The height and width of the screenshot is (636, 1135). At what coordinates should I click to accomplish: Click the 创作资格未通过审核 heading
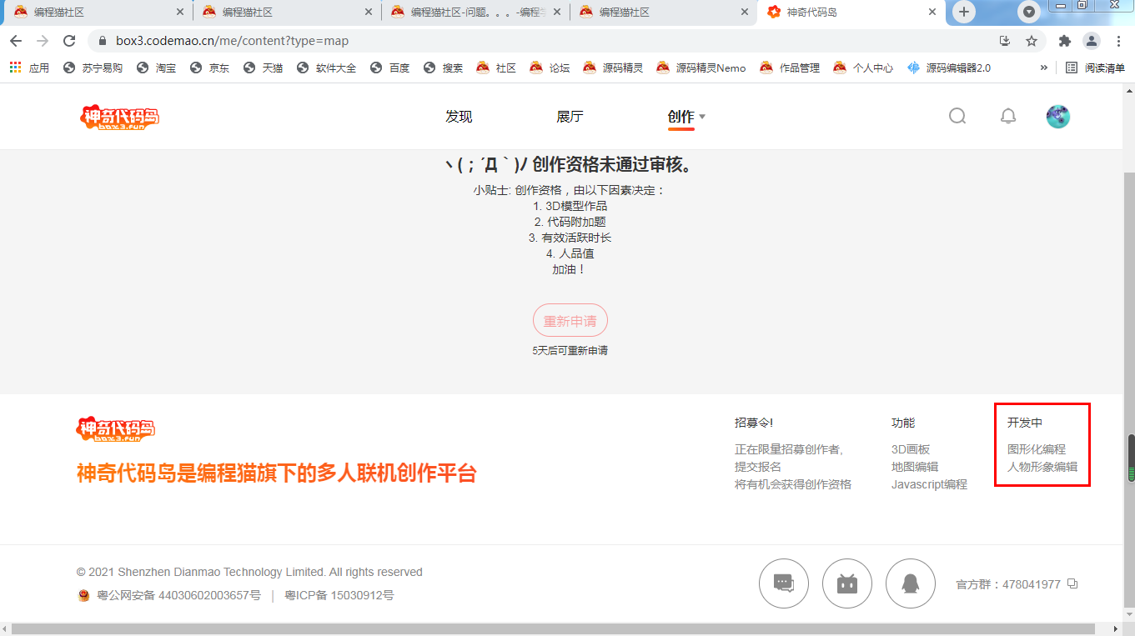pyautogui.click(x=570, y=165)
